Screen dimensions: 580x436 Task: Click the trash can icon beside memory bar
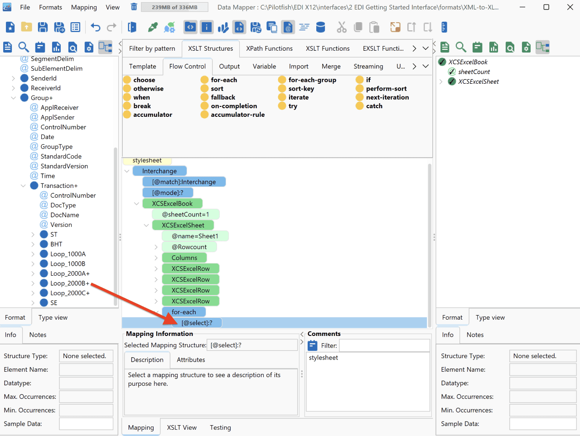[134, 7]
